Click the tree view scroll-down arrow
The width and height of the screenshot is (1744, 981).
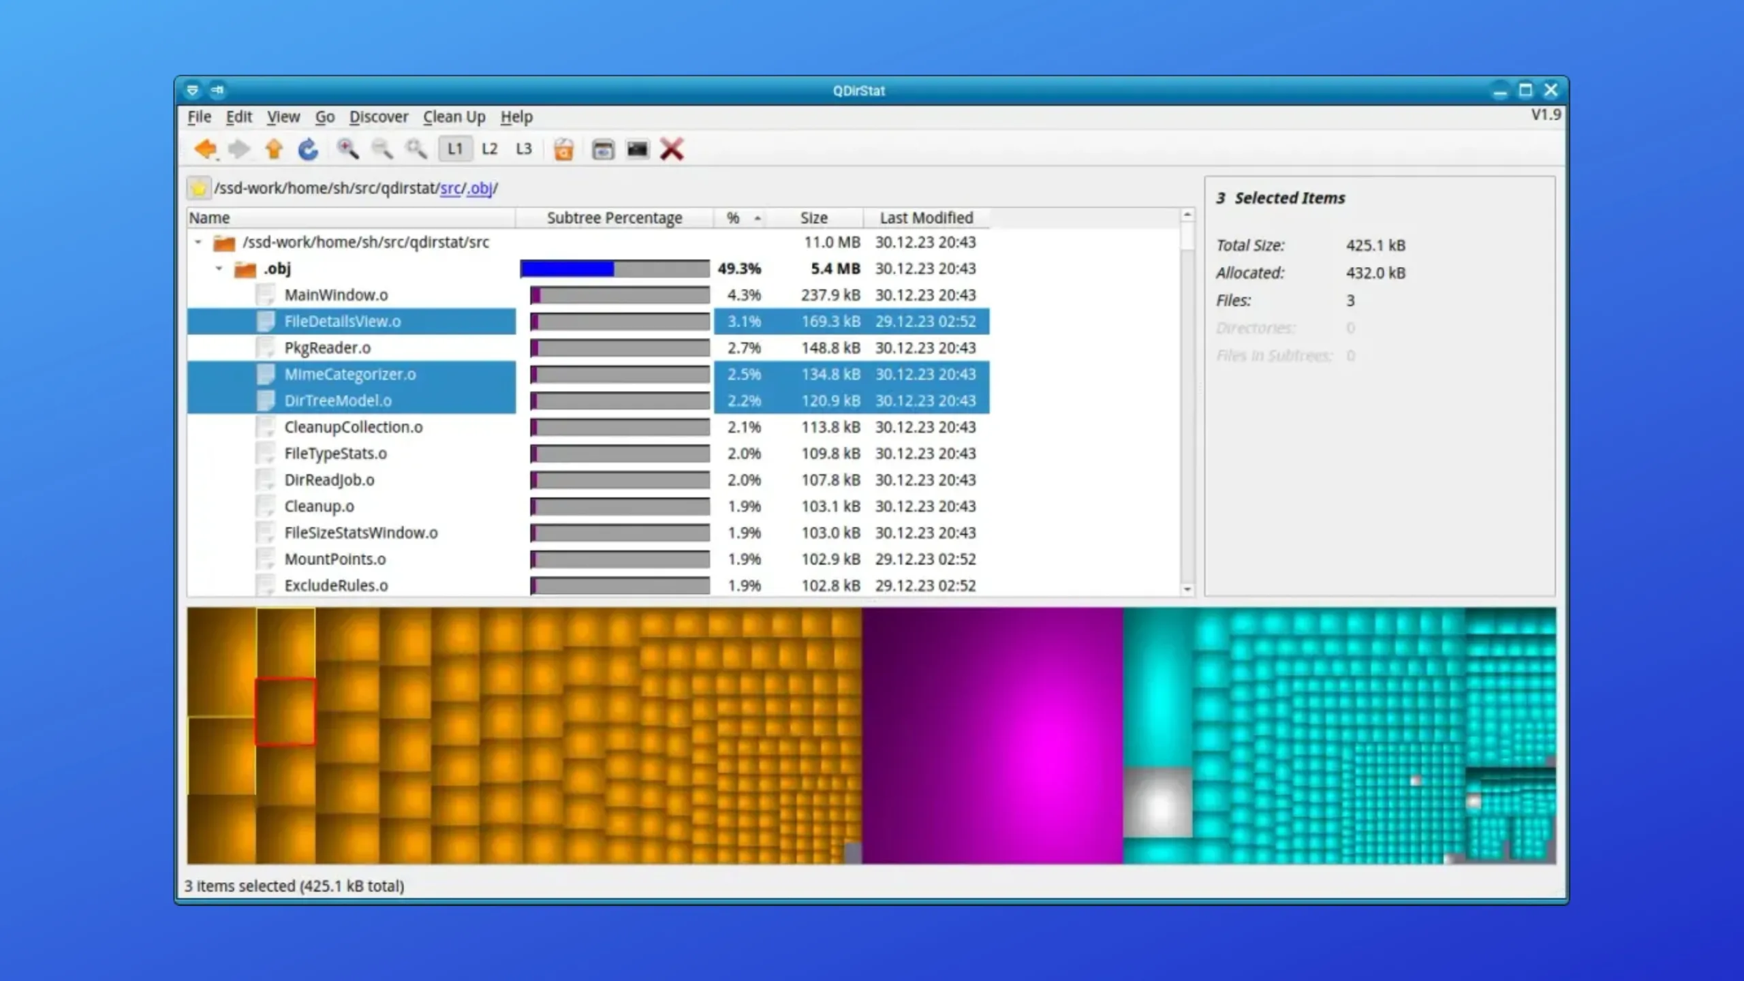[x=1187, y=589]
